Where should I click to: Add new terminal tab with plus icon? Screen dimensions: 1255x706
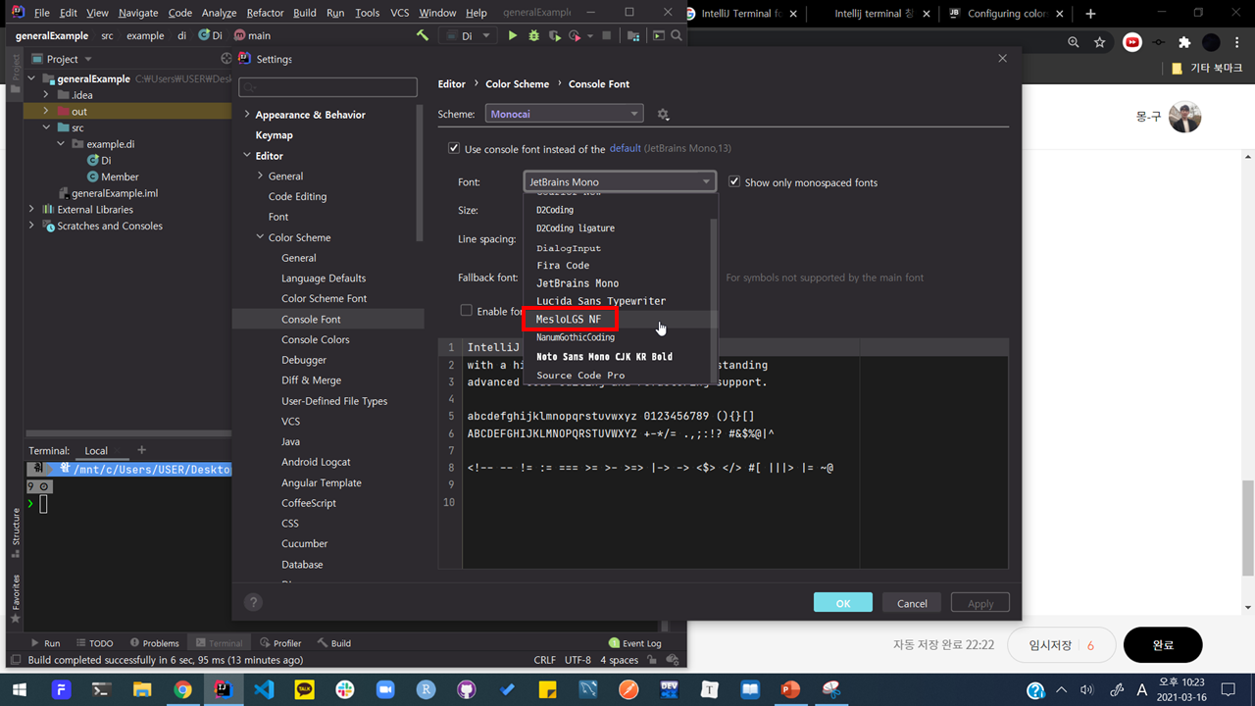(x=141, y=450)
